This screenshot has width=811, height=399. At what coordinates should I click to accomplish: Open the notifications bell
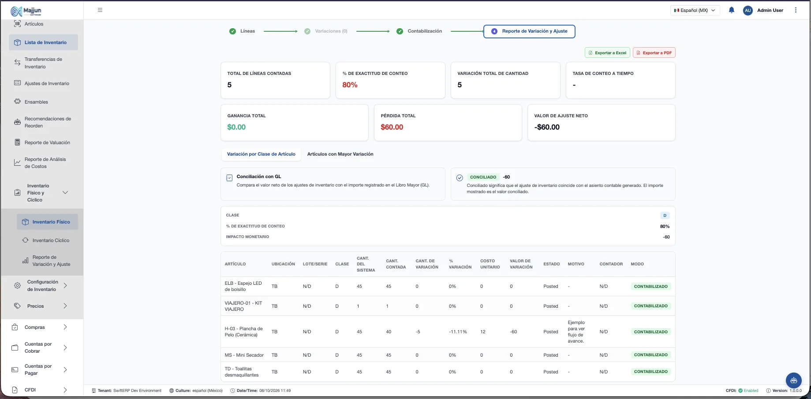tap(732, 10)
